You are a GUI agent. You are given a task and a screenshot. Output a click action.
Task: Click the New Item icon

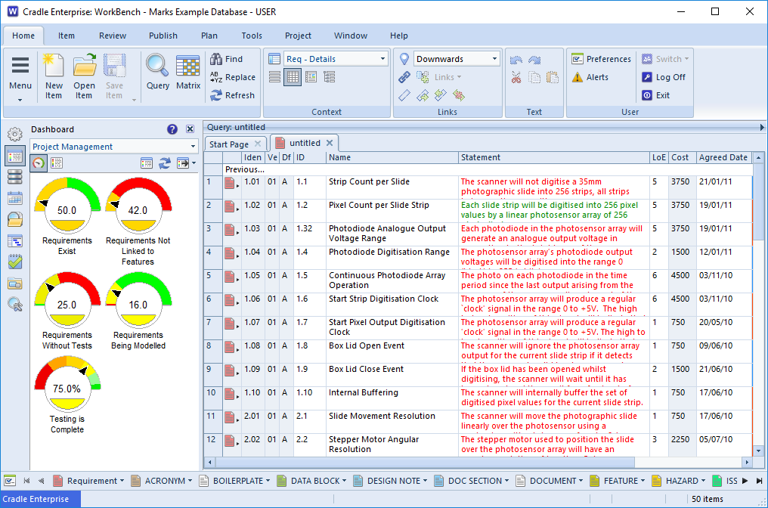[x=54, y=66]
